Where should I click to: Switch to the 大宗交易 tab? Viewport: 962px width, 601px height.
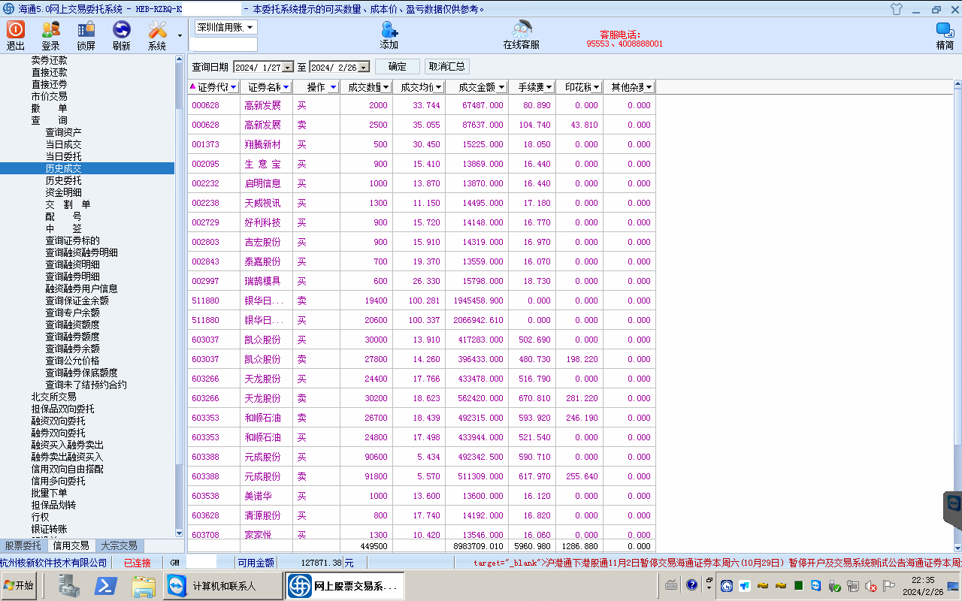[x=119, y=546]
